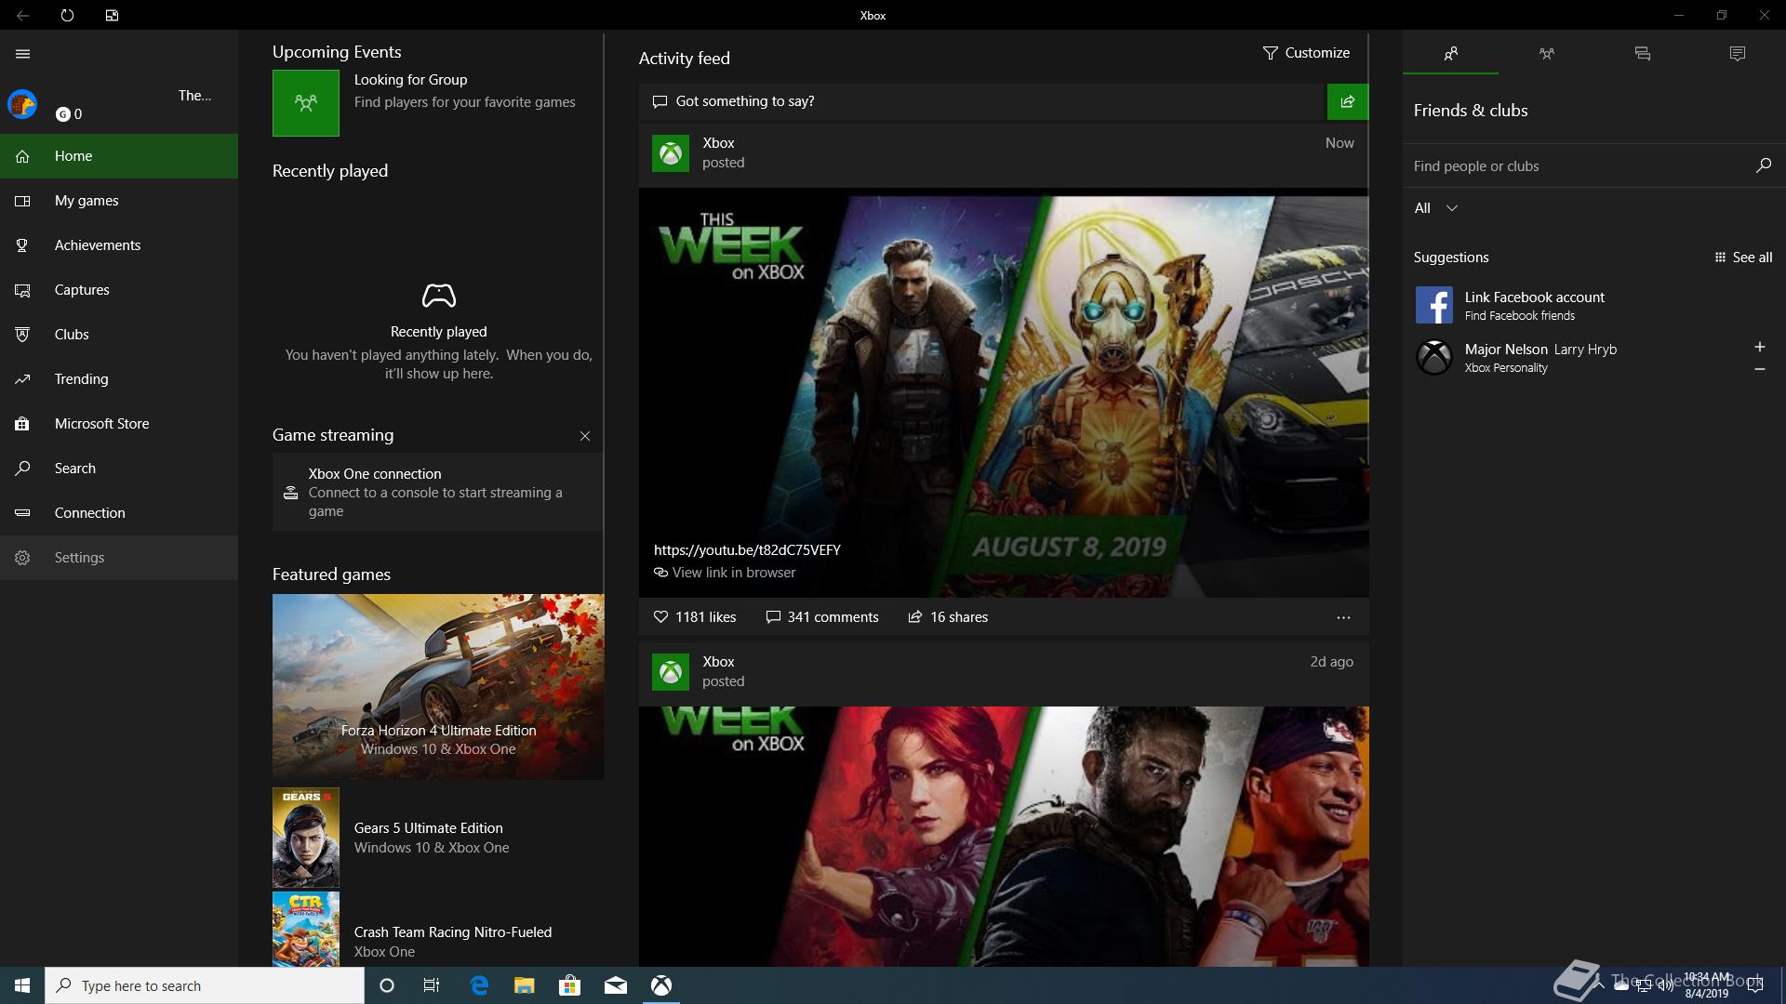Open Captures in sidebar
This screenshot has width=1786, height=1004.
[x=119, y=290]
